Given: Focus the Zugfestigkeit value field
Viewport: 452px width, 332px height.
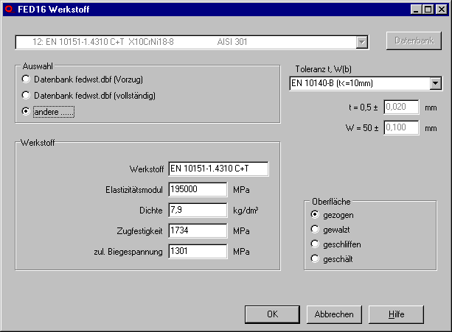Looking at the screenshot, I should pos(197,230).
